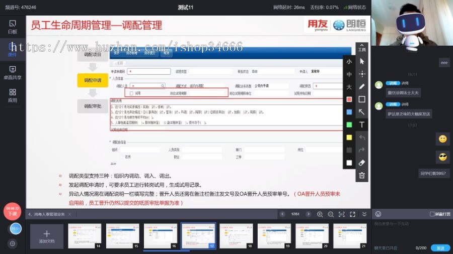453x254 pixels.
Task: Open 桌面共享 desktop sharing
Action: point(13,73)
